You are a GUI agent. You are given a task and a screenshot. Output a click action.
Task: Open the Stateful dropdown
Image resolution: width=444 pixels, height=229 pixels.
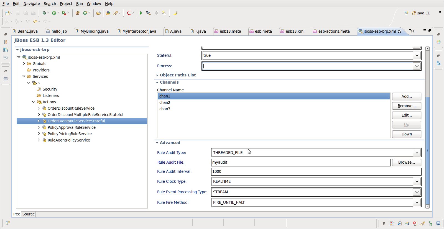coord(417,55)
